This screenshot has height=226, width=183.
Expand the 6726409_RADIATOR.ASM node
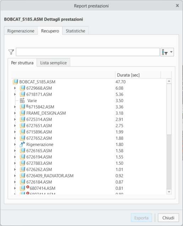[x=15, y=176]
